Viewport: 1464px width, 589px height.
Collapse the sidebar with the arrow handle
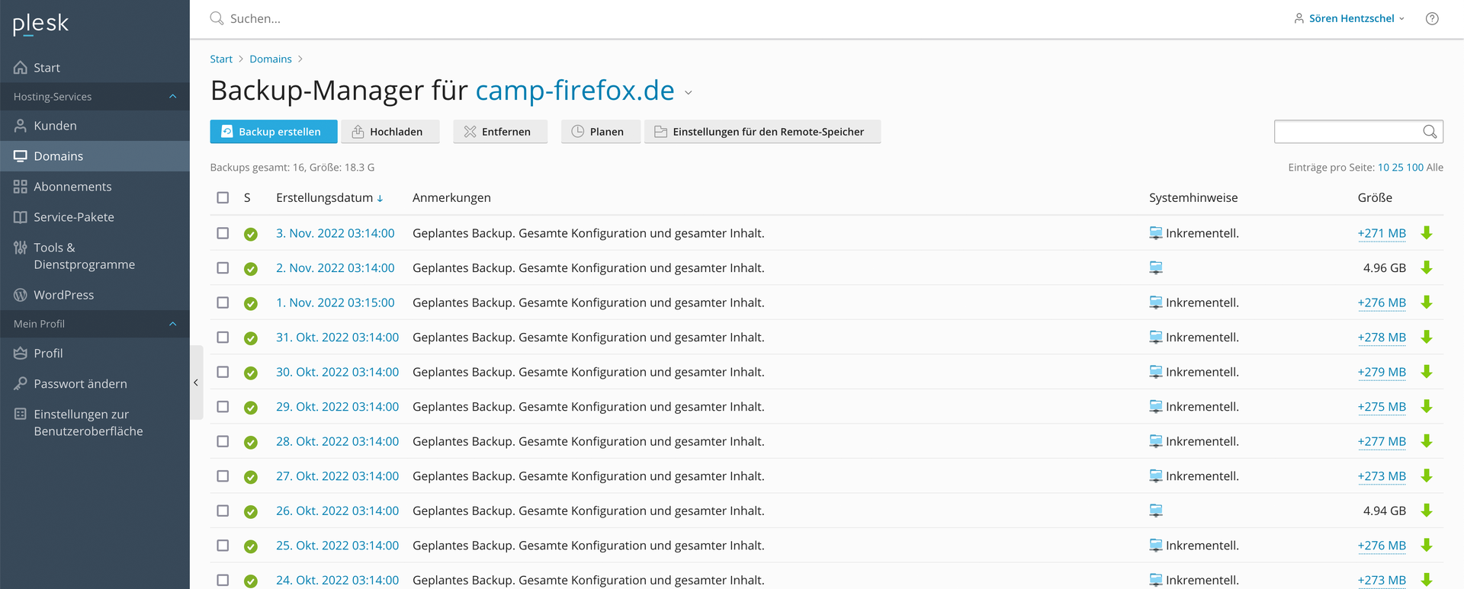(196, 383)
